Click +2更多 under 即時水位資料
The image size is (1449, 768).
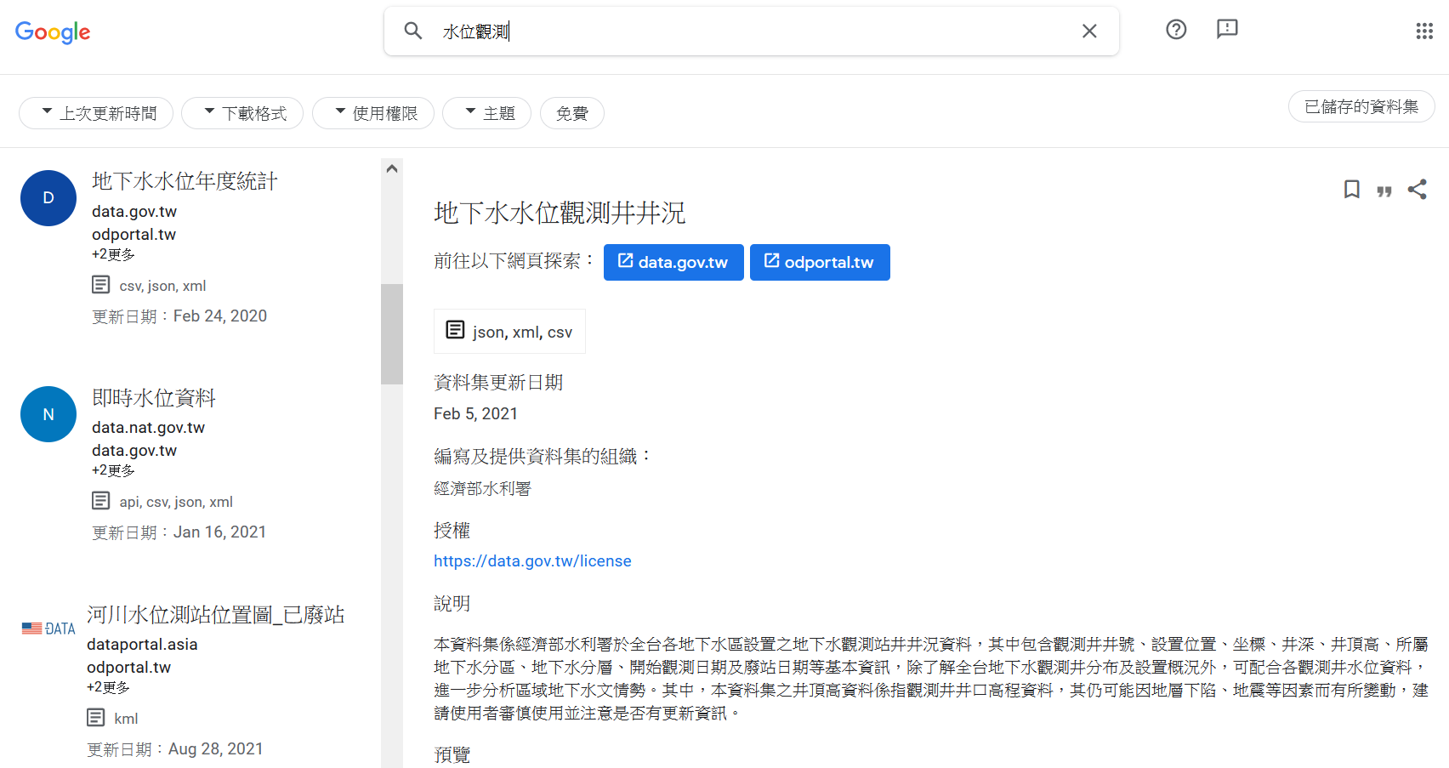113,470
